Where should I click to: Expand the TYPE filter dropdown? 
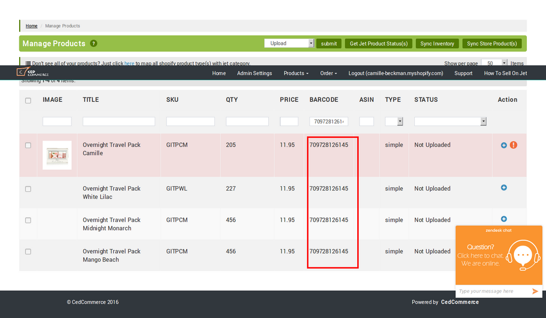click(x=394, y=121)
